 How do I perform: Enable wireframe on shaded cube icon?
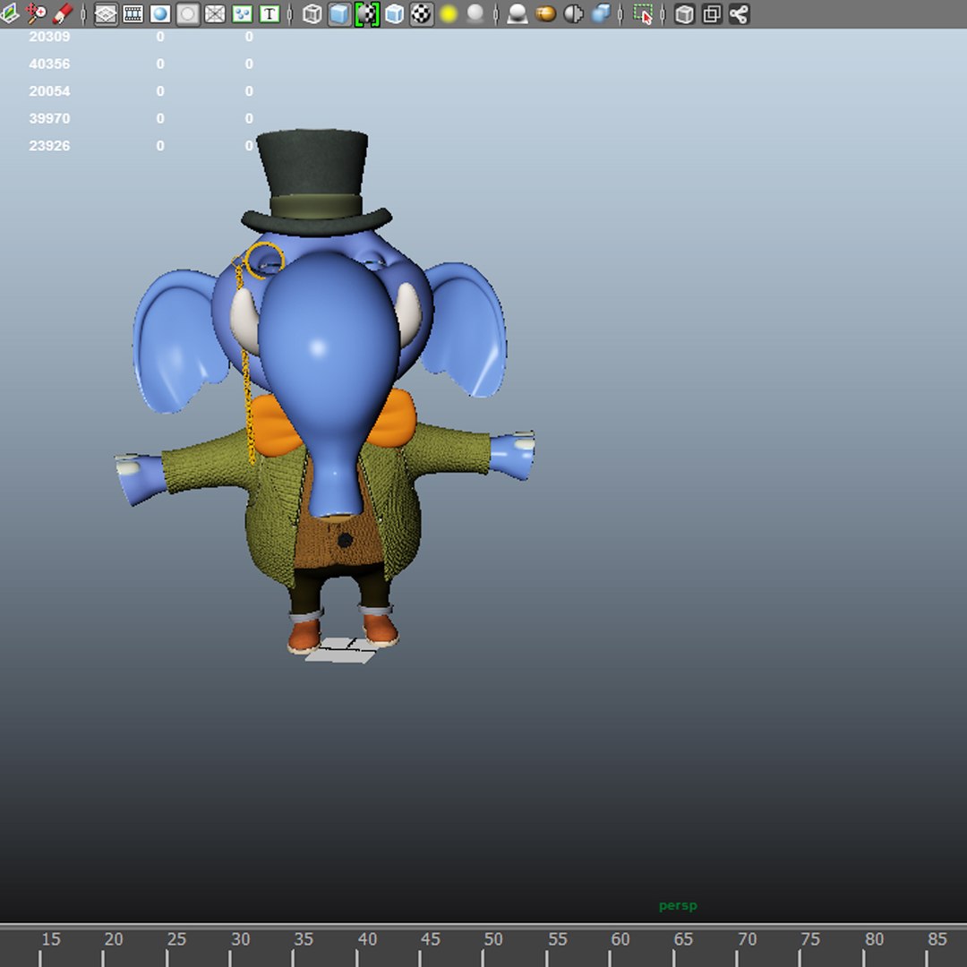(x=394, y=13)
